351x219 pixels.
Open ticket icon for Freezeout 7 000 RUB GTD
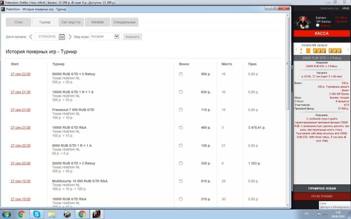coord(181,110)
